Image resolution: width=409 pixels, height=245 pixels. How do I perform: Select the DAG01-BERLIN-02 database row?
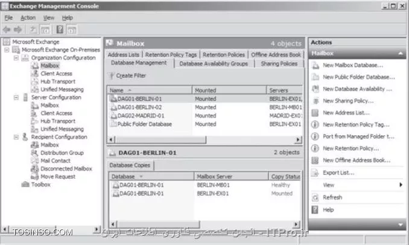click(204, 107)
